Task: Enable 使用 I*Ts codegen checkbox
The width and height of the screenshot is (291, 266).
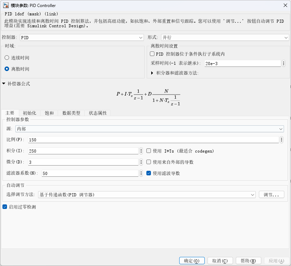Action: (x=149, y=151)
